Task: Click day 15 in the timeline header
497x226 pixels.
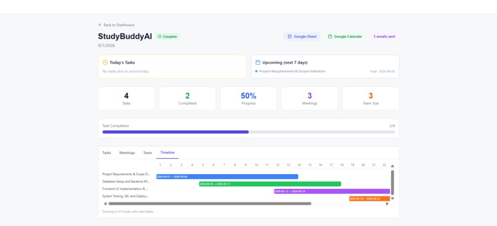Action: (x=310, y=165)
